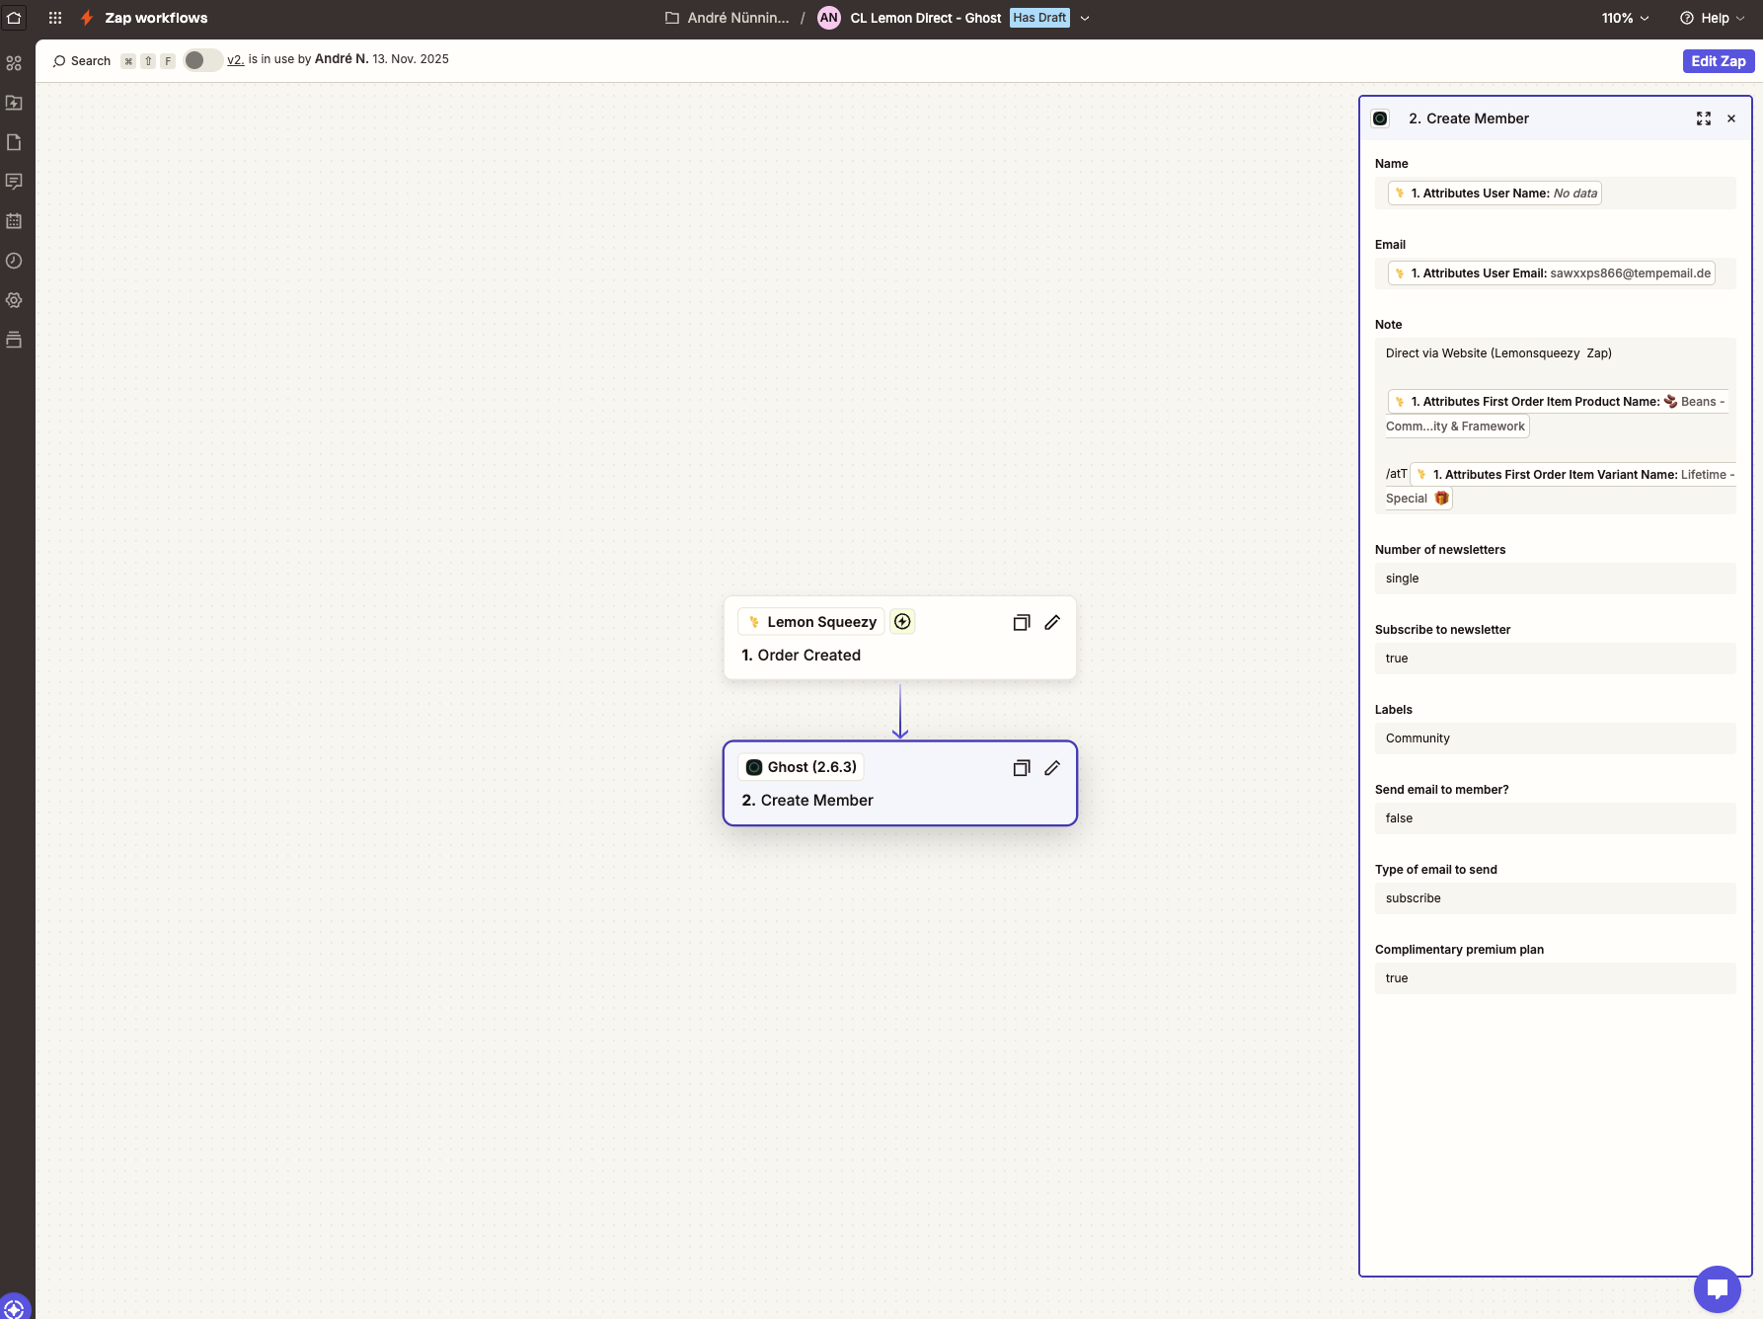This screenshot has height=1319, width=1763.
Task: Close the Create Member side panel
Action: point(1731,118)
